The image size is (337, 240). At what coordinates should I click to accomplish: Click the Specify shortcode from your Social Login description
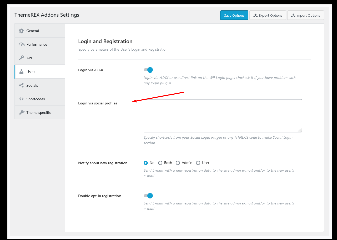click(x=218, y=140)
